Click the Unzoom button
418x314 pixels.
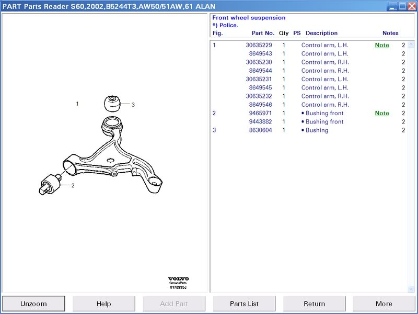click(x=33, y=304)
